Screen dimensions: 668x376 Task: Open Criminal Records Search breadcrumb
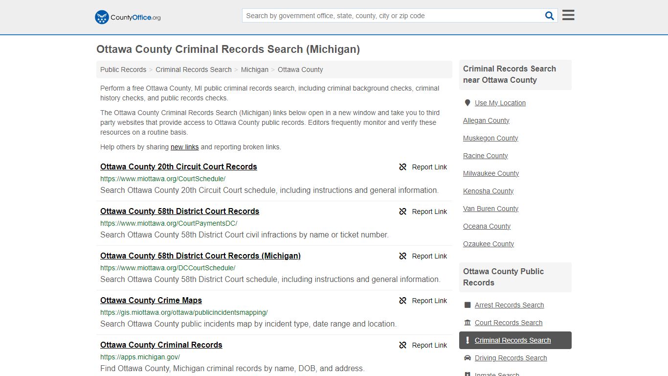tap(194, 70)
